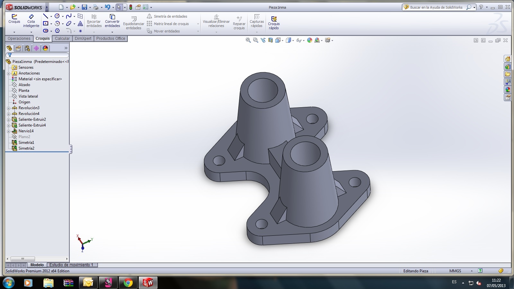Select the Spline sketch tool

[69, 16]
